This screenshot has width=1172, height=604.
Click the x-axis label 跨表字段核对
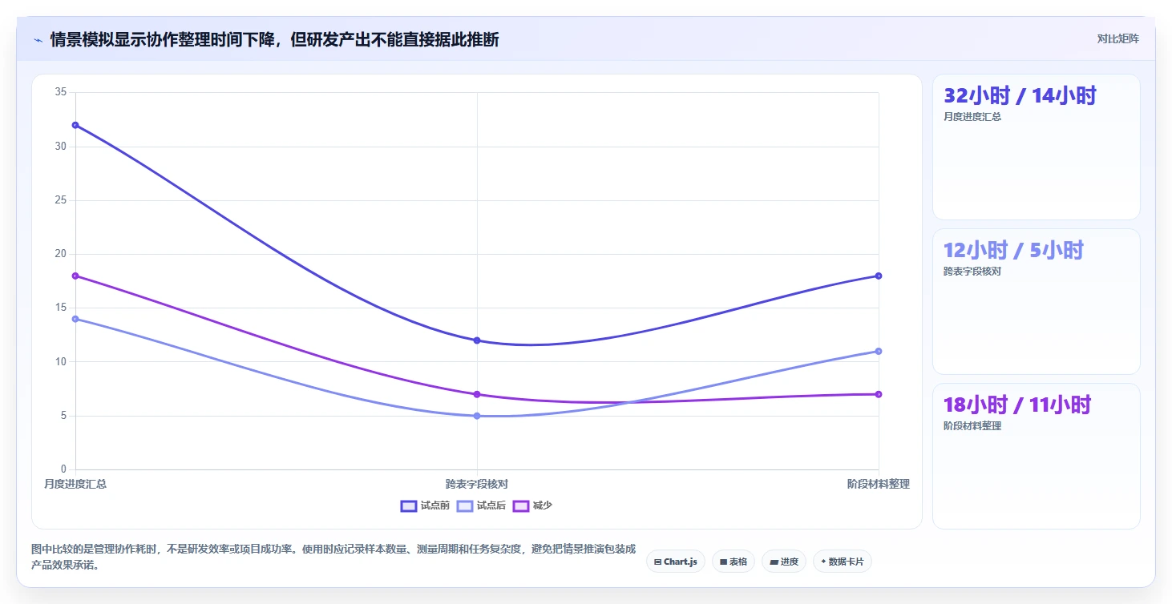(x=477, y=484)
